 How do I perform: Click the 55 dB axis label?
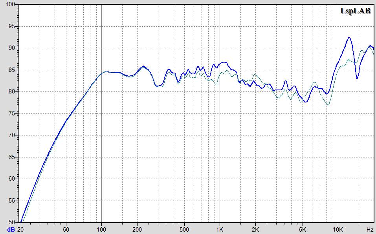[12, 201]
